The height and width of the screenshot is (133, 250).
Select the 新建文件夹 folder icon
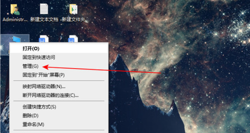[x=73, y=9]
